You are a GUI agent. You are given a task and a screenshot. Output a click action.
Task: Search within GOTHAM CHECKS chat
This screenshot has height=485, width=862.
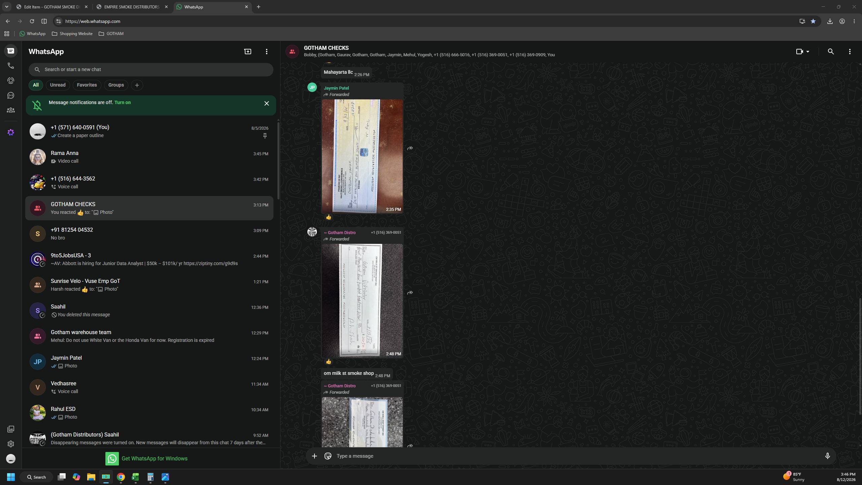point(831,52)
